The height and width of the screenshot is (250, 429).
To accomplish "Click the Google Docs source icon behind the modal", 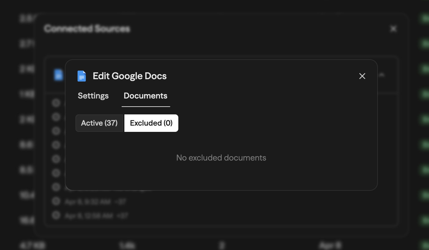I will (x=58, y=75).
